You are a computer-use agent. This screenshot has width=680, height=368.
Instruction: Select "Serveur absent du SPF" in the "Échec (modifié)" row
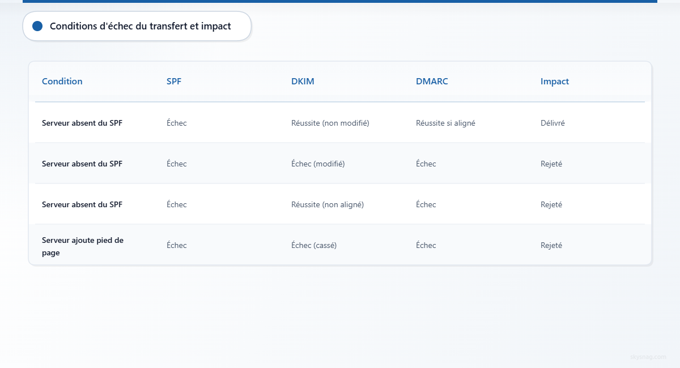[82, 164]
